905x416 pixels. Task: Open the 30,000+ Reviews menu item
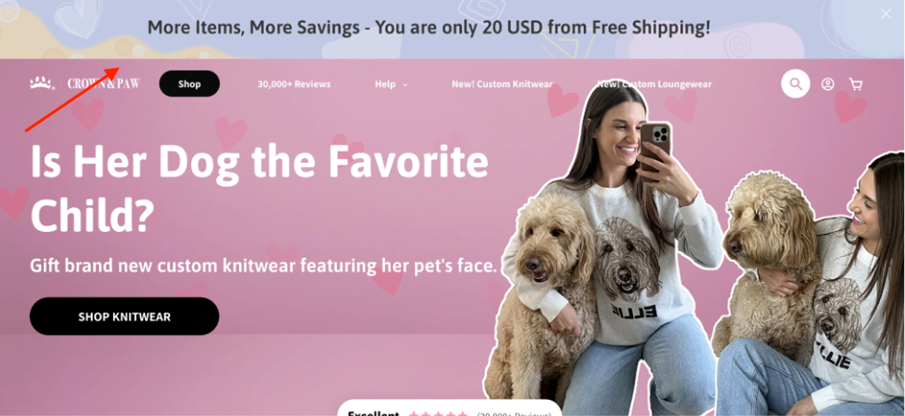294,84
